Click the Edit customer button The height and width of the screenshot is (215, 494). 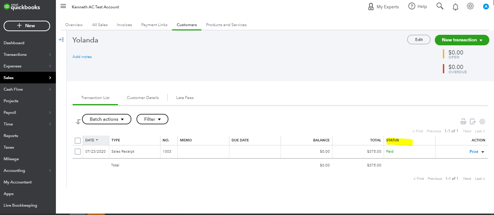(x=419, y=40)
